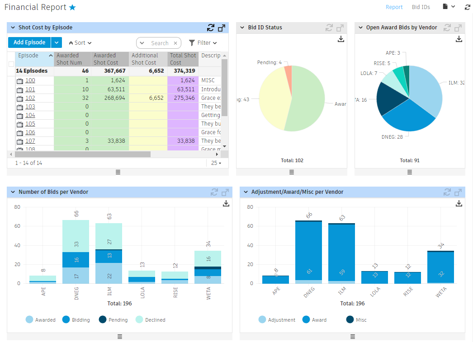Toggle the select-all checkbox in episode table header
Screen dimensions: 473x342
tap(11, 64)
